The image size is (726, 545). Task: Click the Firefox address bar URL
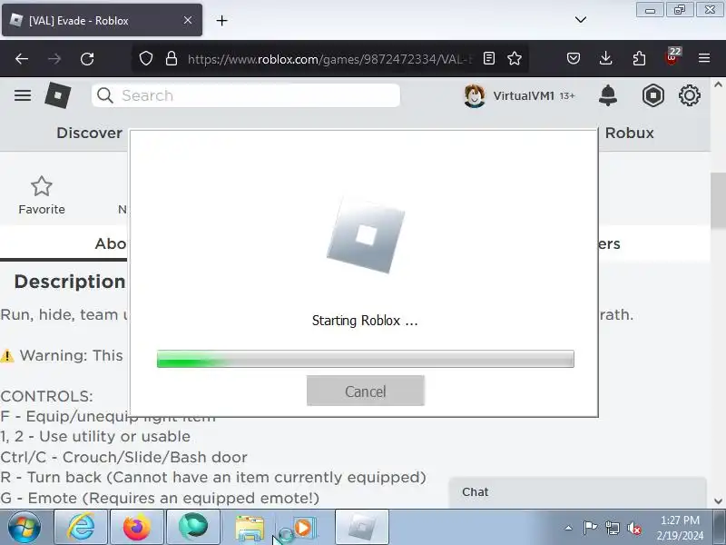pyautogui.click(x=329, y=59)
